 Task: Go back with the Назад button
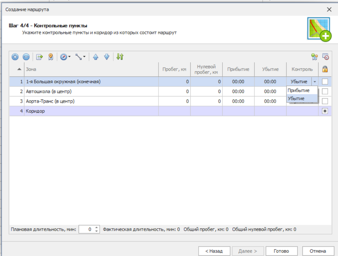(x=214, y=251)
